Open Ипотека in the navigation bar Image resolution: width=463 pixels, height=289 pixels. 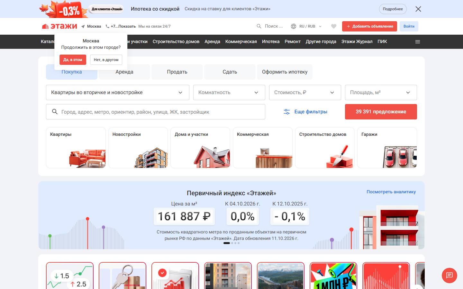(271, 42)
